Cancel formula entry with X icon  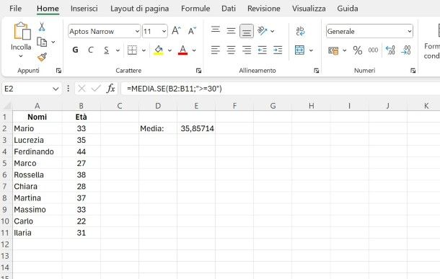82,89
